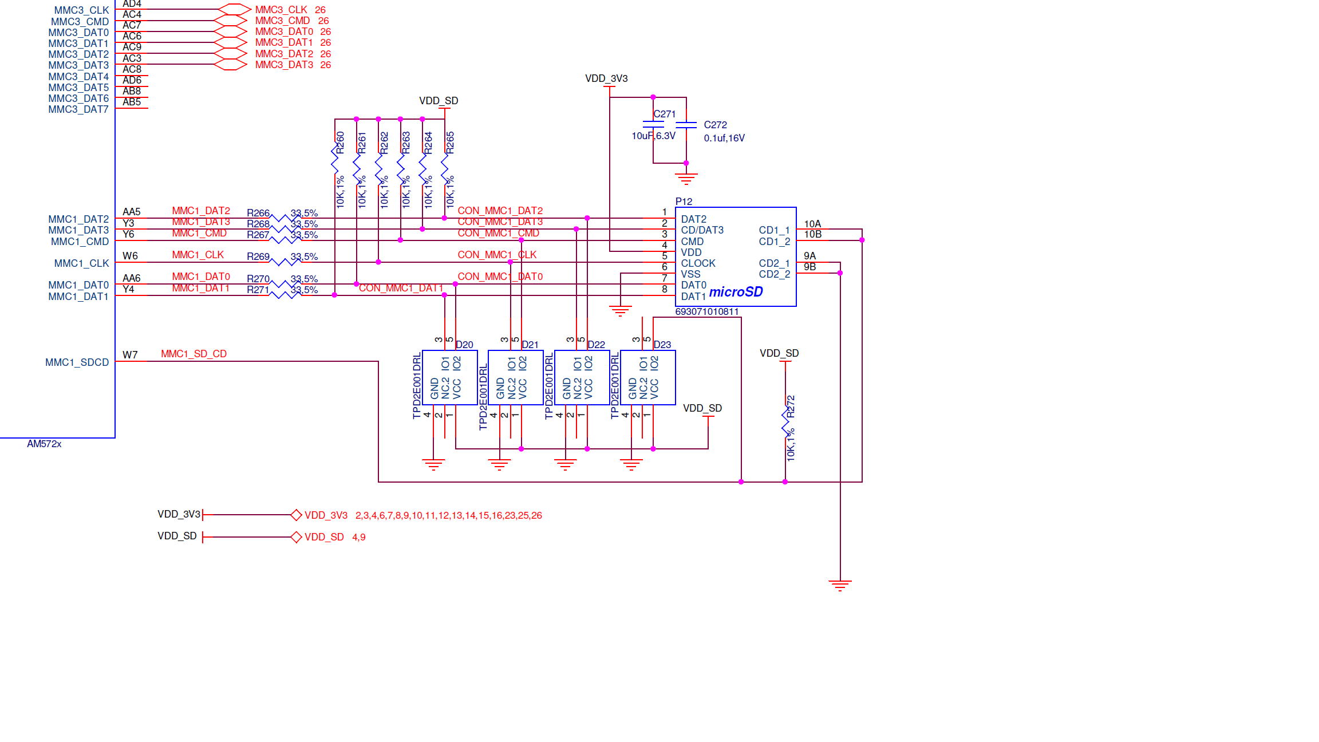The image size is (1319, 742).
Task: Select the R272 resistor symbol
Action: point(785,422)
